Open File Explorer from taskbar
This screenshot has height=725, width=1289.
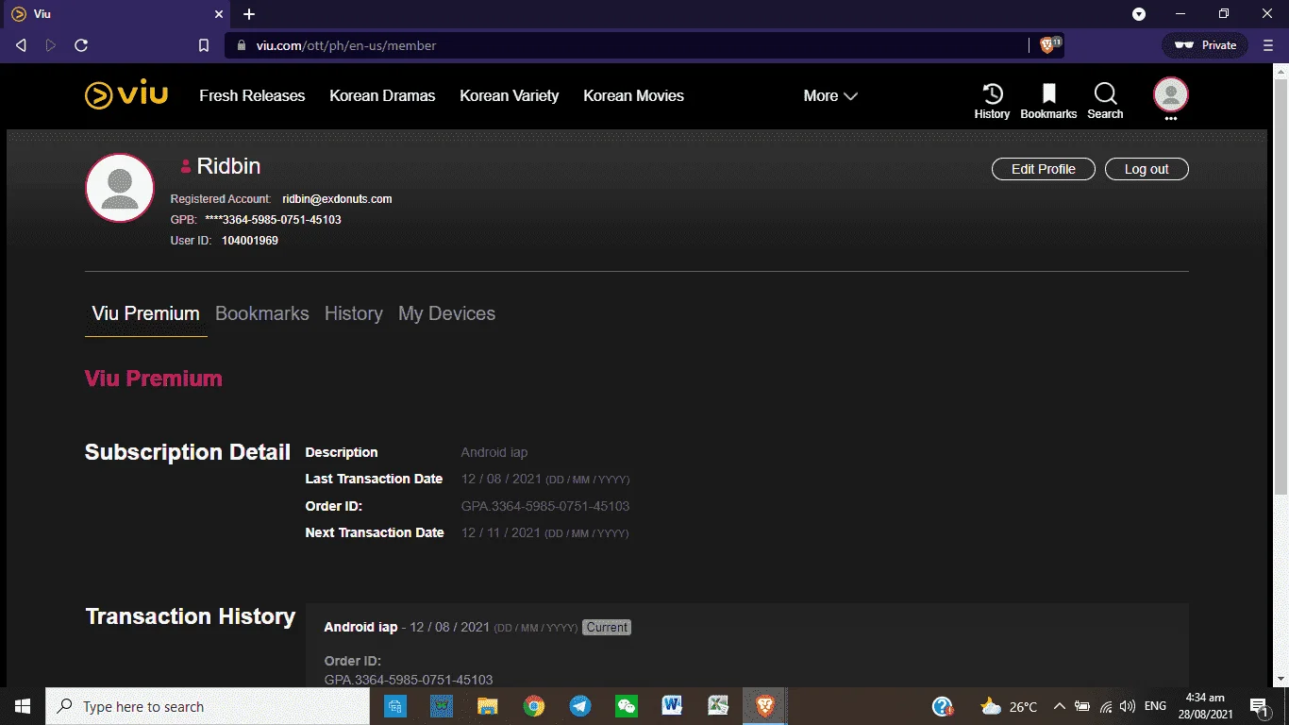(487, 706)
